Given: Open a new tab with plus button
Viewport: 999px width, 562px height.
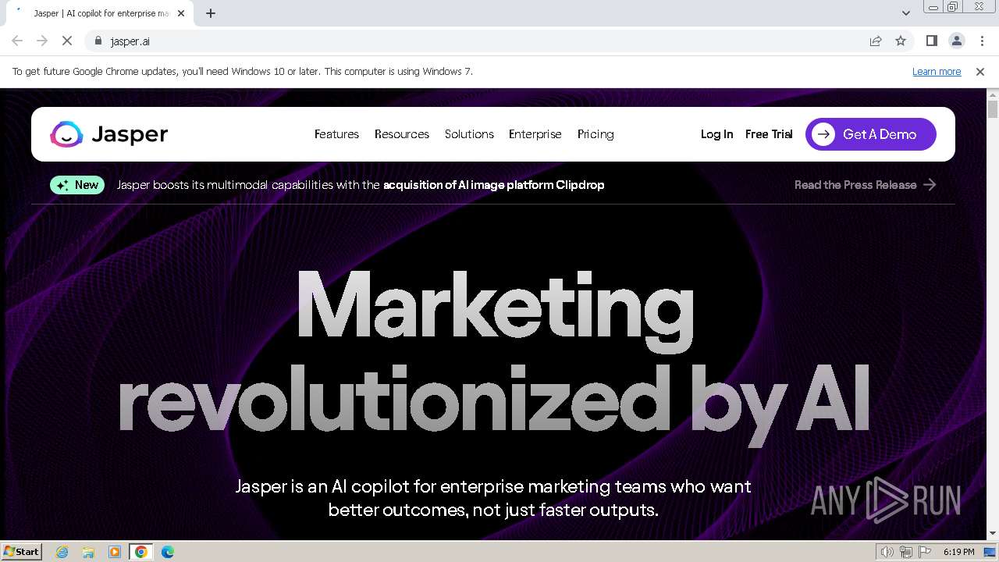Looking at the screenshot, I should pos(211,13).
